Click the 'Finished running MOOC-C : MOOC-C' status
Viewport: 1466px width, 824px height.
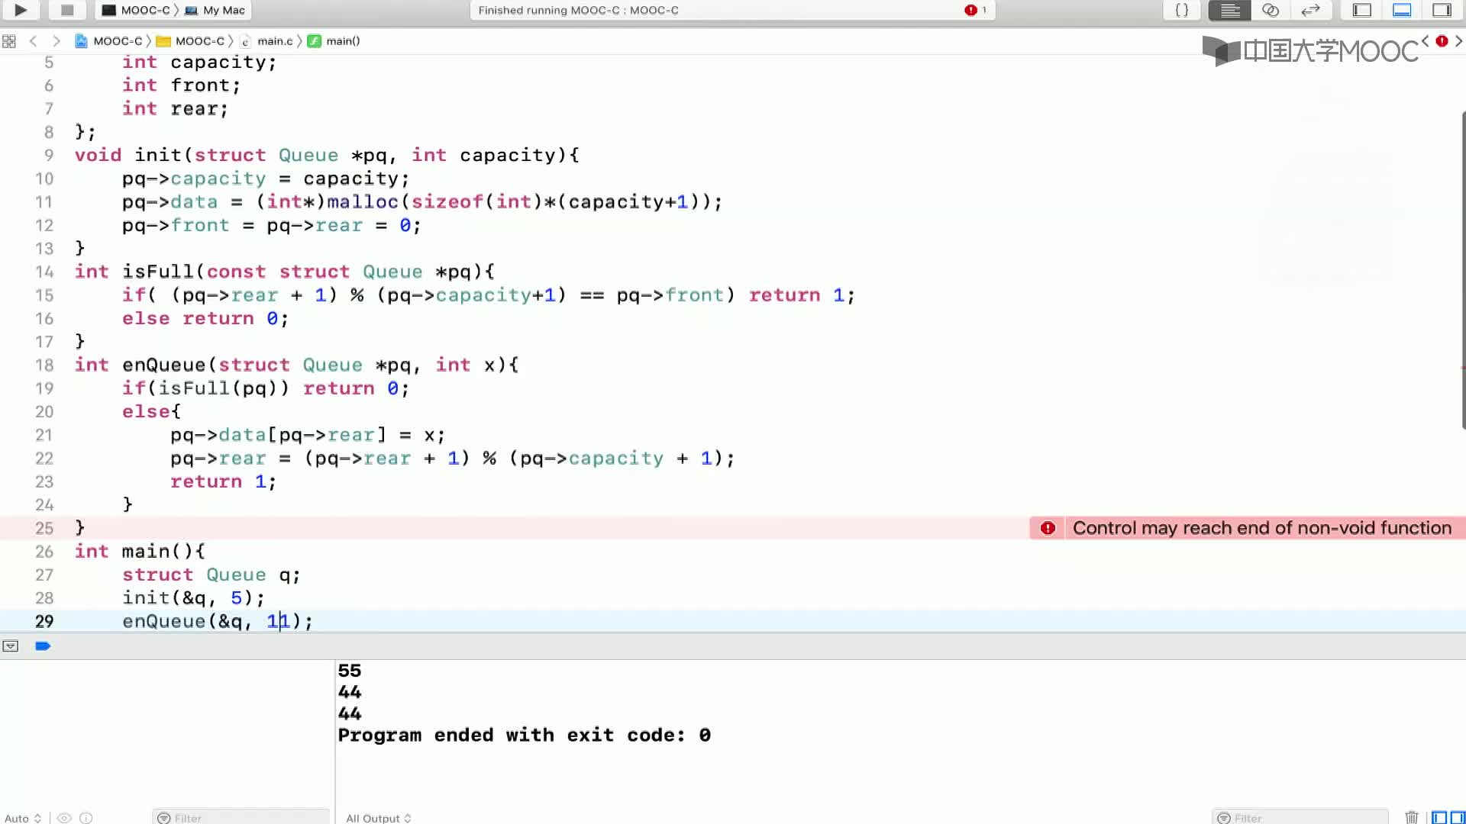578,10
